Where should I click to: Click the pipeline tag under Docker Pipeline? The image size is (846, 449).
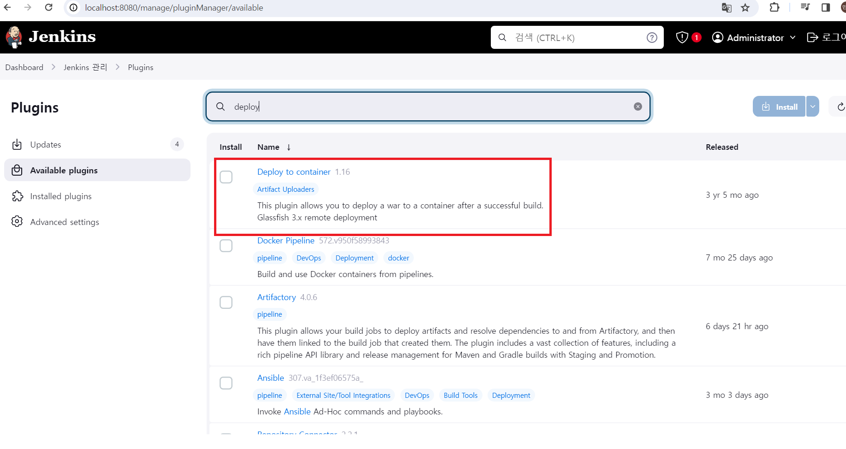click(x=269, y=258)
